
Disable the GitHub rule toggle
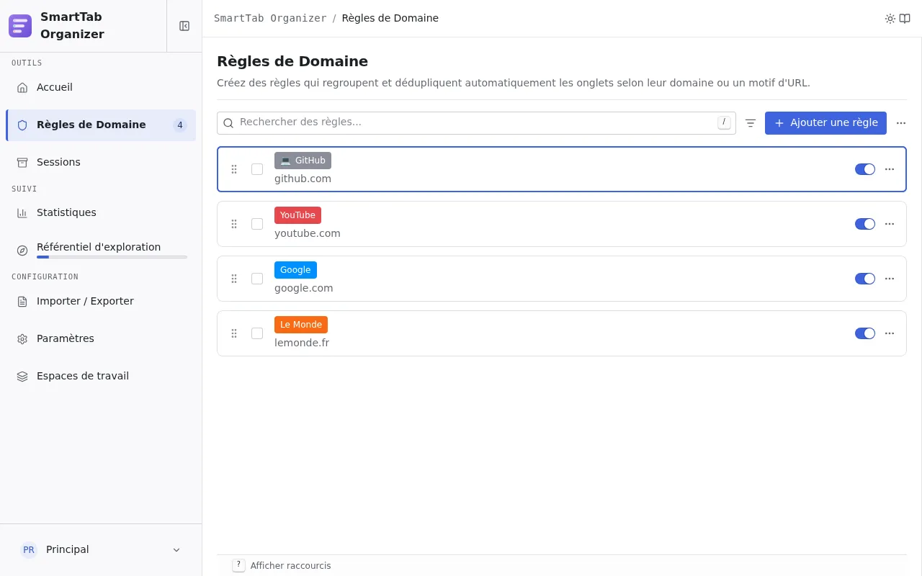[x=865, y=169]
